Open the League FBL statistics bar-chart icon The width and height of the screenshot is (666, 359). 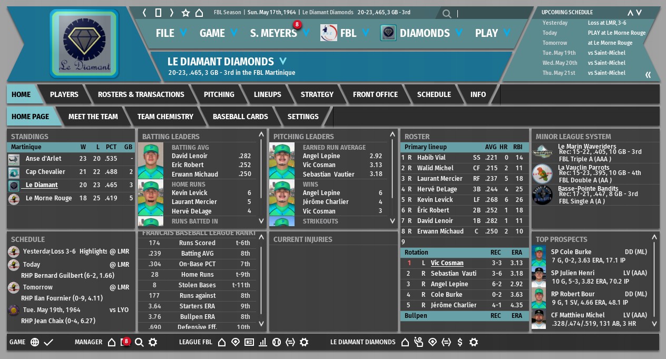(x=263, y=342)
